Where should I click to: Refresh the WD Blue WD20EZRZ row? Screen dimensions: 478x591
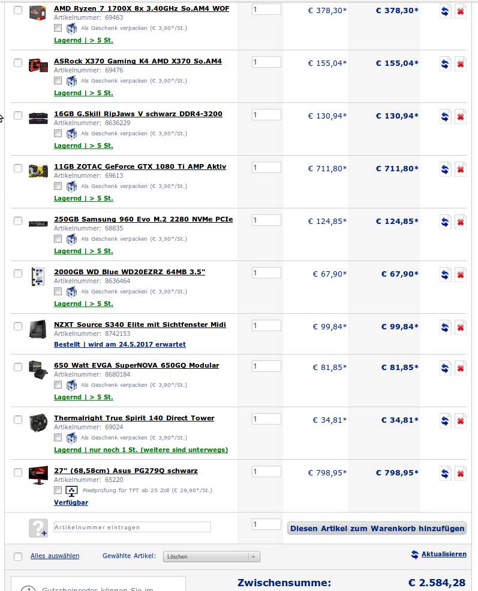[x=445, y=275]
